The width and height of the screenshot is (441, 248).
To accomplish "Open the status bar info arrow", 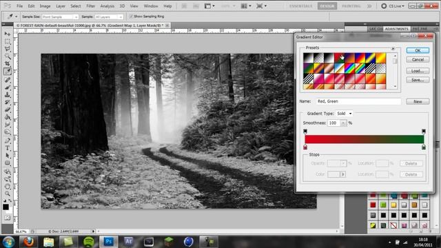I will pos(94,231).
